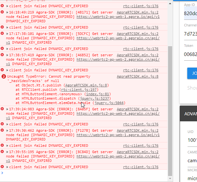The height and width of the screenshot is (182, 197).
Task: Open AgoraRTCSDK.min.js:2 source link on the 17:39:24:983 row
Action: tap(138, 109)
